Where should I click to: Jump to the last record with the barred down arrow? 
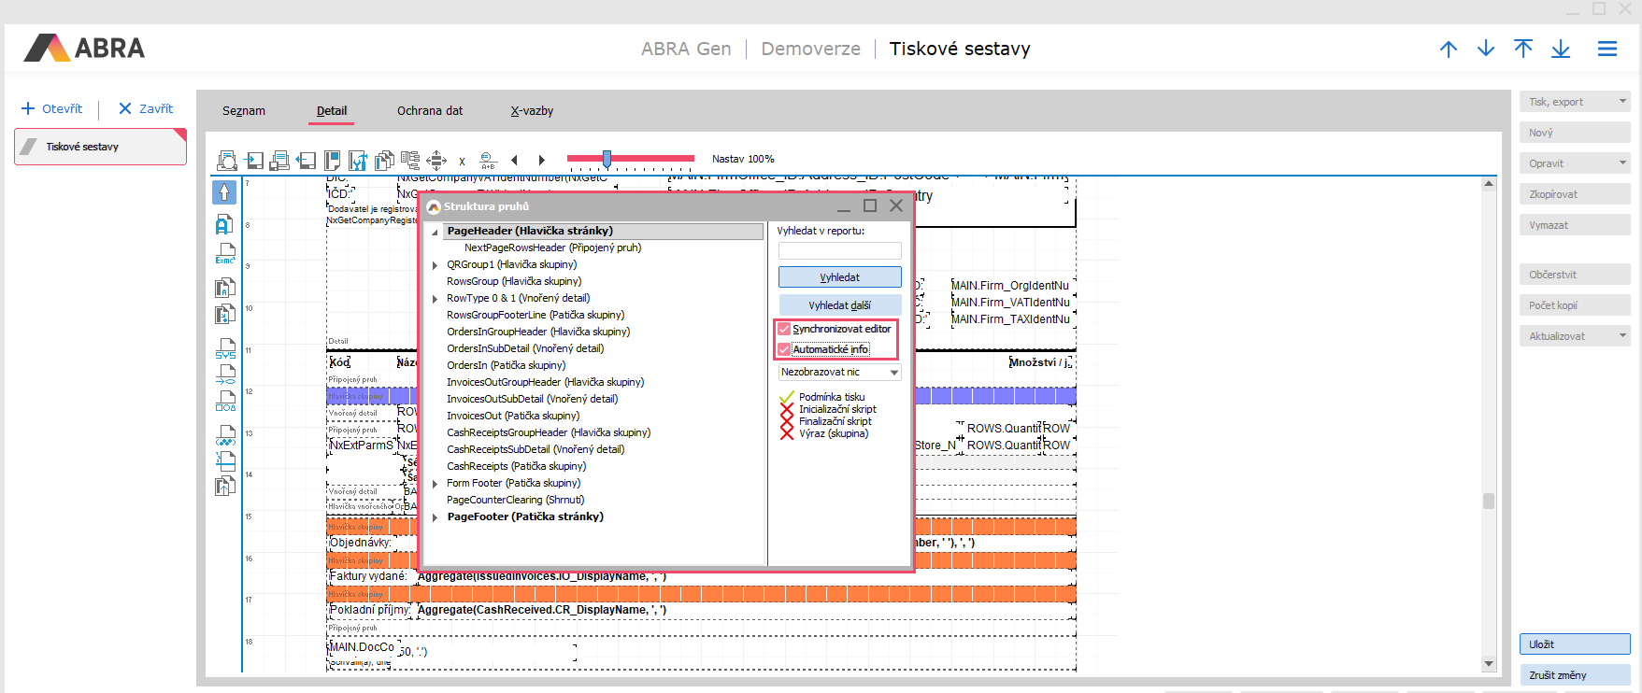click(x=1561, y=49)
